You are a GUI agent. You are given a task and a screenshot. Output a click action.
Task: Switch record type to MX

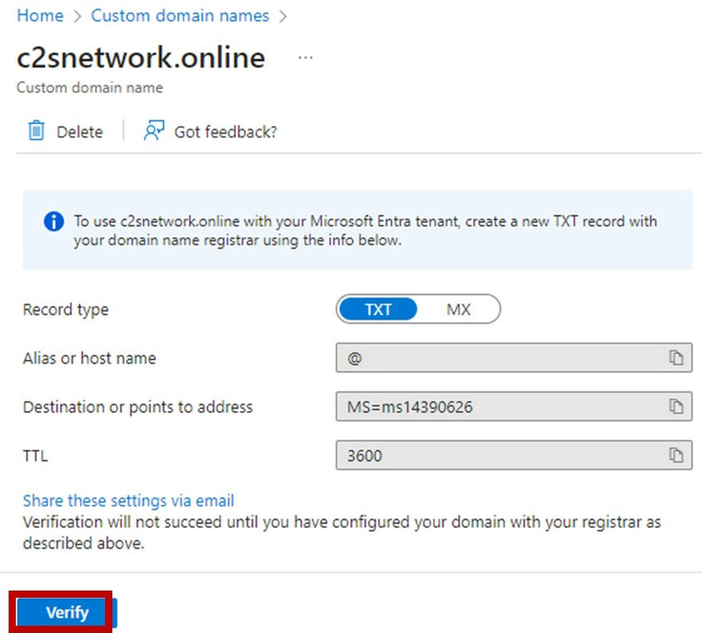click(458, 310)
